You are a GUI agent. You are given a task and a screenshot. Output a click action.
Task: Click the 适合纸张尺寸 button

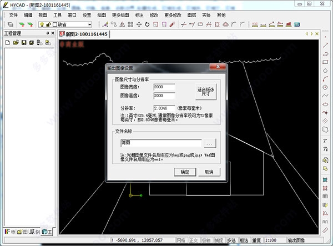pos(206,92)
